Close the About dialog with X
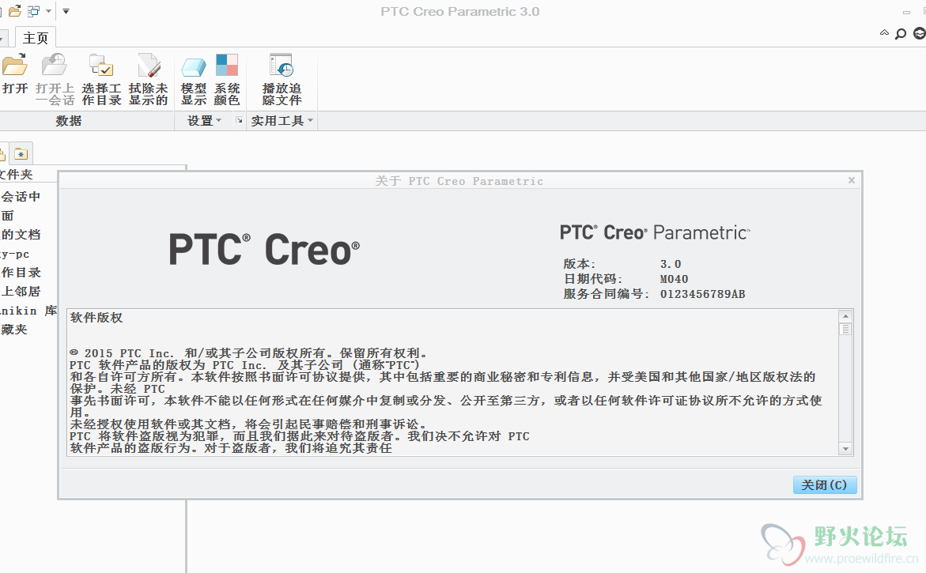 (x=852, y=180)
